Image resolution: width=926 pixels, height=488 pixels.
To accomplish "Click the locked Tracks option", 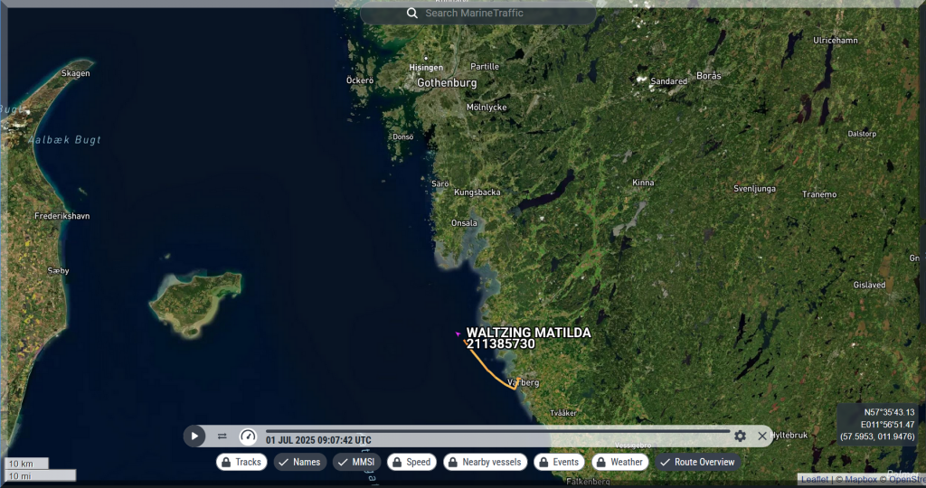I will pos(241,462).
